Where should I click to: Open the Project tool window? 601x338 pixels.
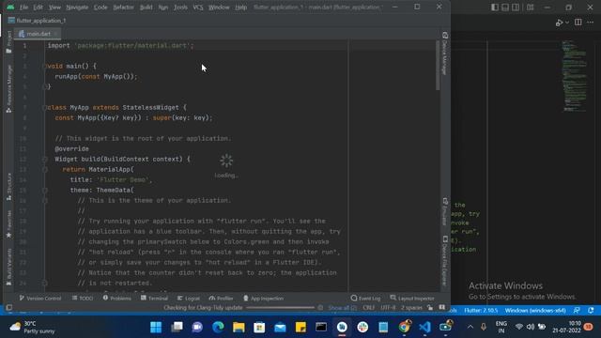(8, 41)
